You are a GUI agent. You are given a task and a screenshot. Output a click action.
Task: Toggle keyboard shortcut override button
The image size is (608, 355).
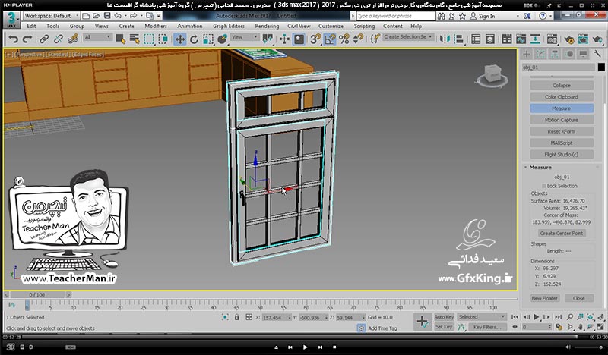[x=299, y=39]
